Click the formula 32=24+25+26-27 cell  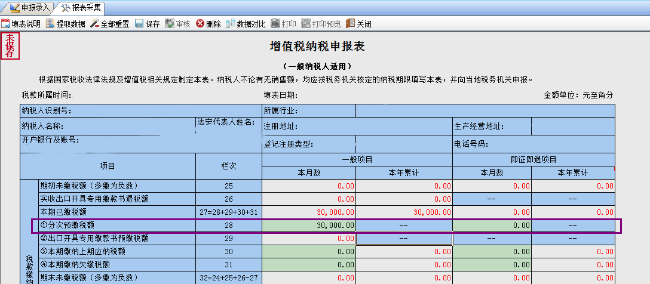click(x=229, y=277)
